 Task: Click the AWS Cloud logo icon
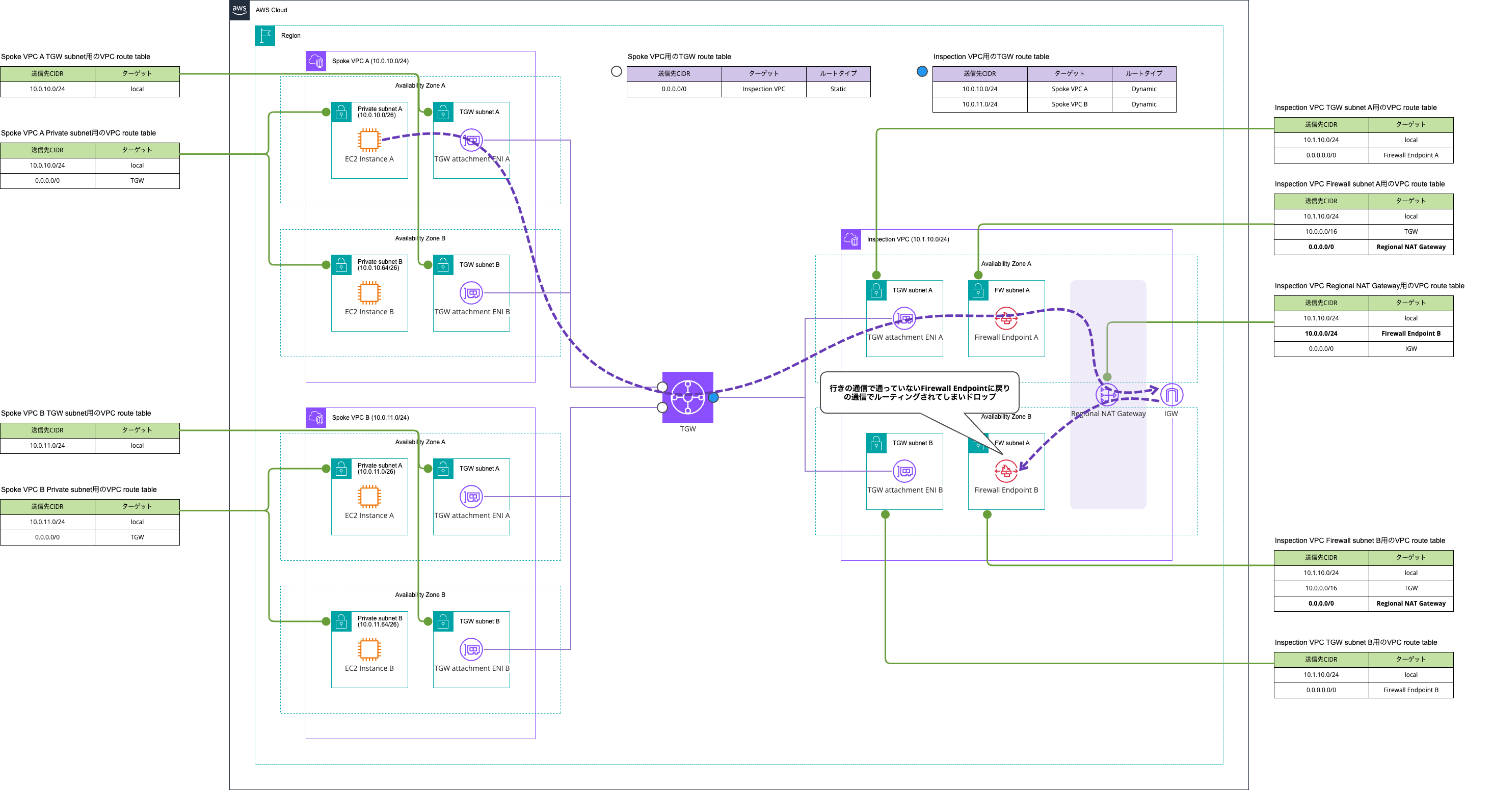point(239,10)
